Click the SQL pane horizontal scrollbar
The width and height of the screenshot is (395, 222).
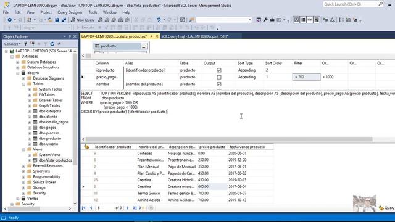point(229,139)
